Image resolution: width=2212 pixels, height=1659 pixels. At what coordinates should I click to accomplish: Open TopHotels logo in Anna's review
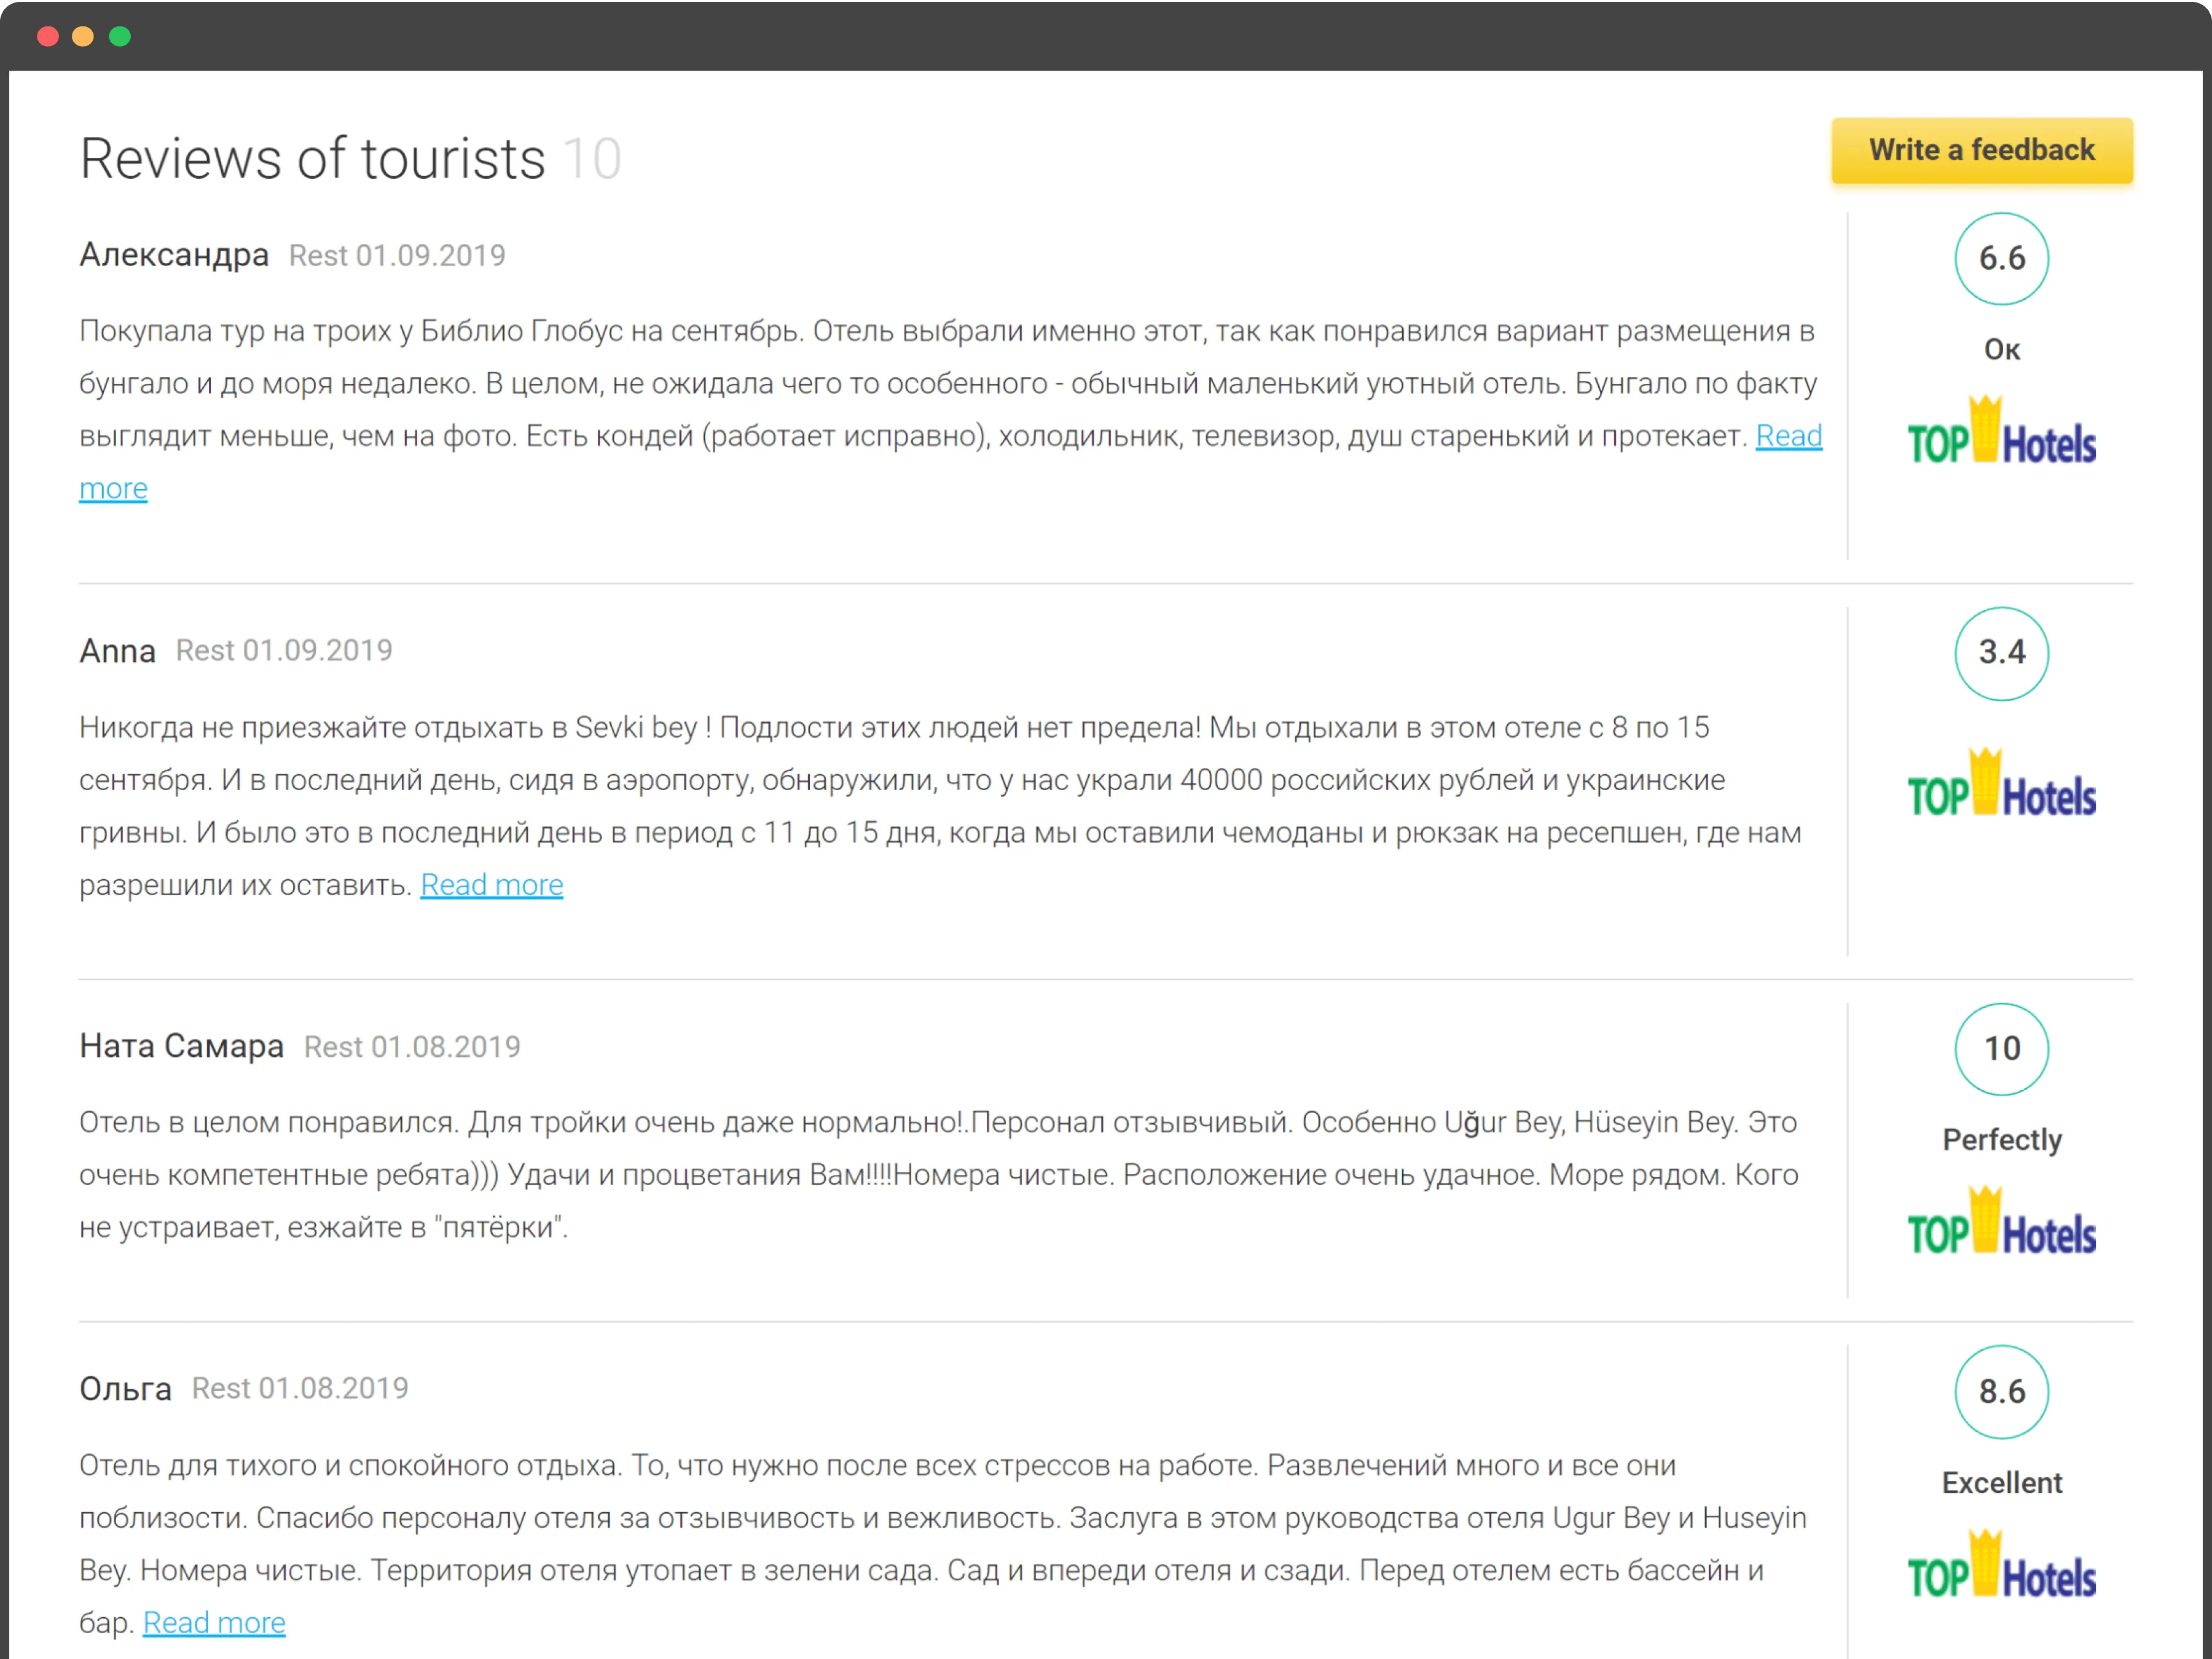(x=2001, y=786)
